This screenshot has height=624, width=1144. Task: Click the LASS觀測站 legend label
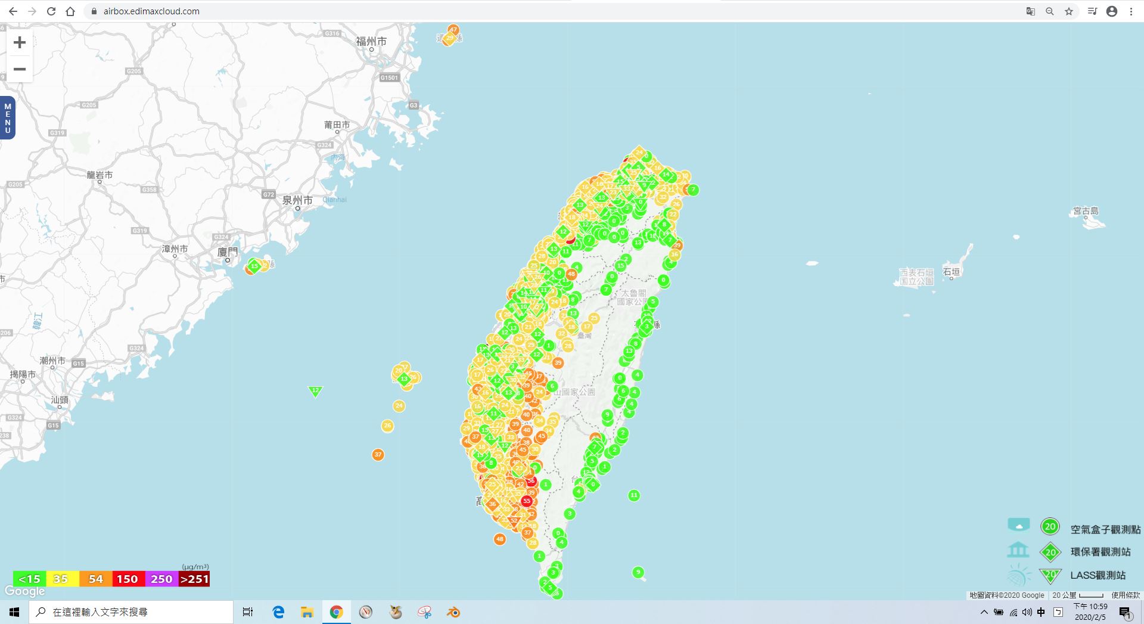(x=1098, y=575)
